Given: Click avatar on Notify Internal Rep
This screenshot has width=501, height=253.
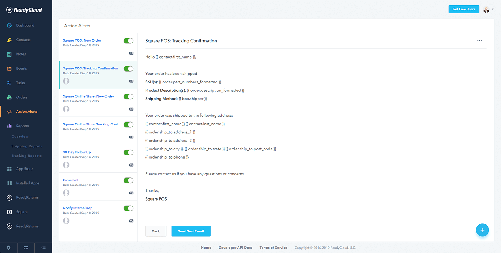Looking at the screenshot, I should point(66,221).
